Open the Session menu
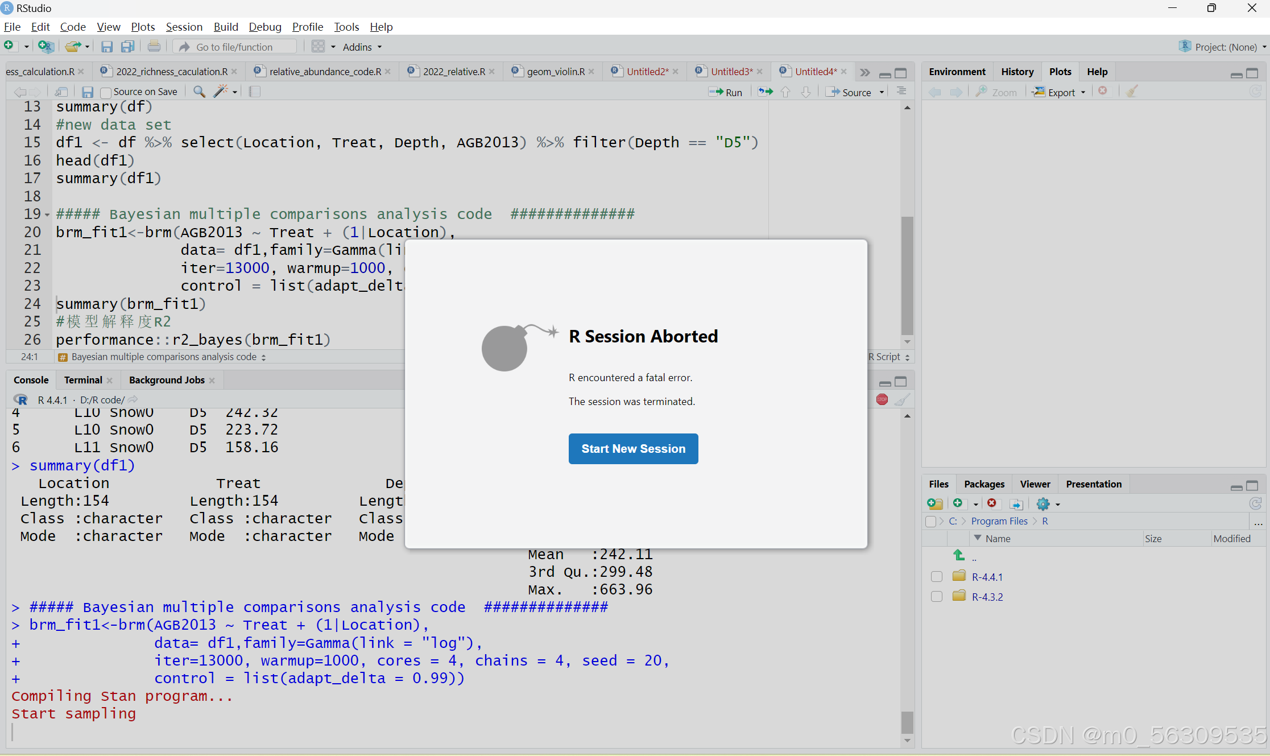The width and height of the screenshot is (1270, 756). coord(184,27)
